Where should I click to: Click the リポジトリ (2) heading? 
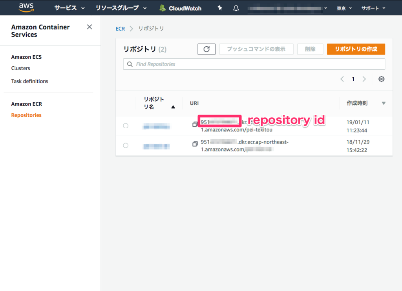pos(145,49)
